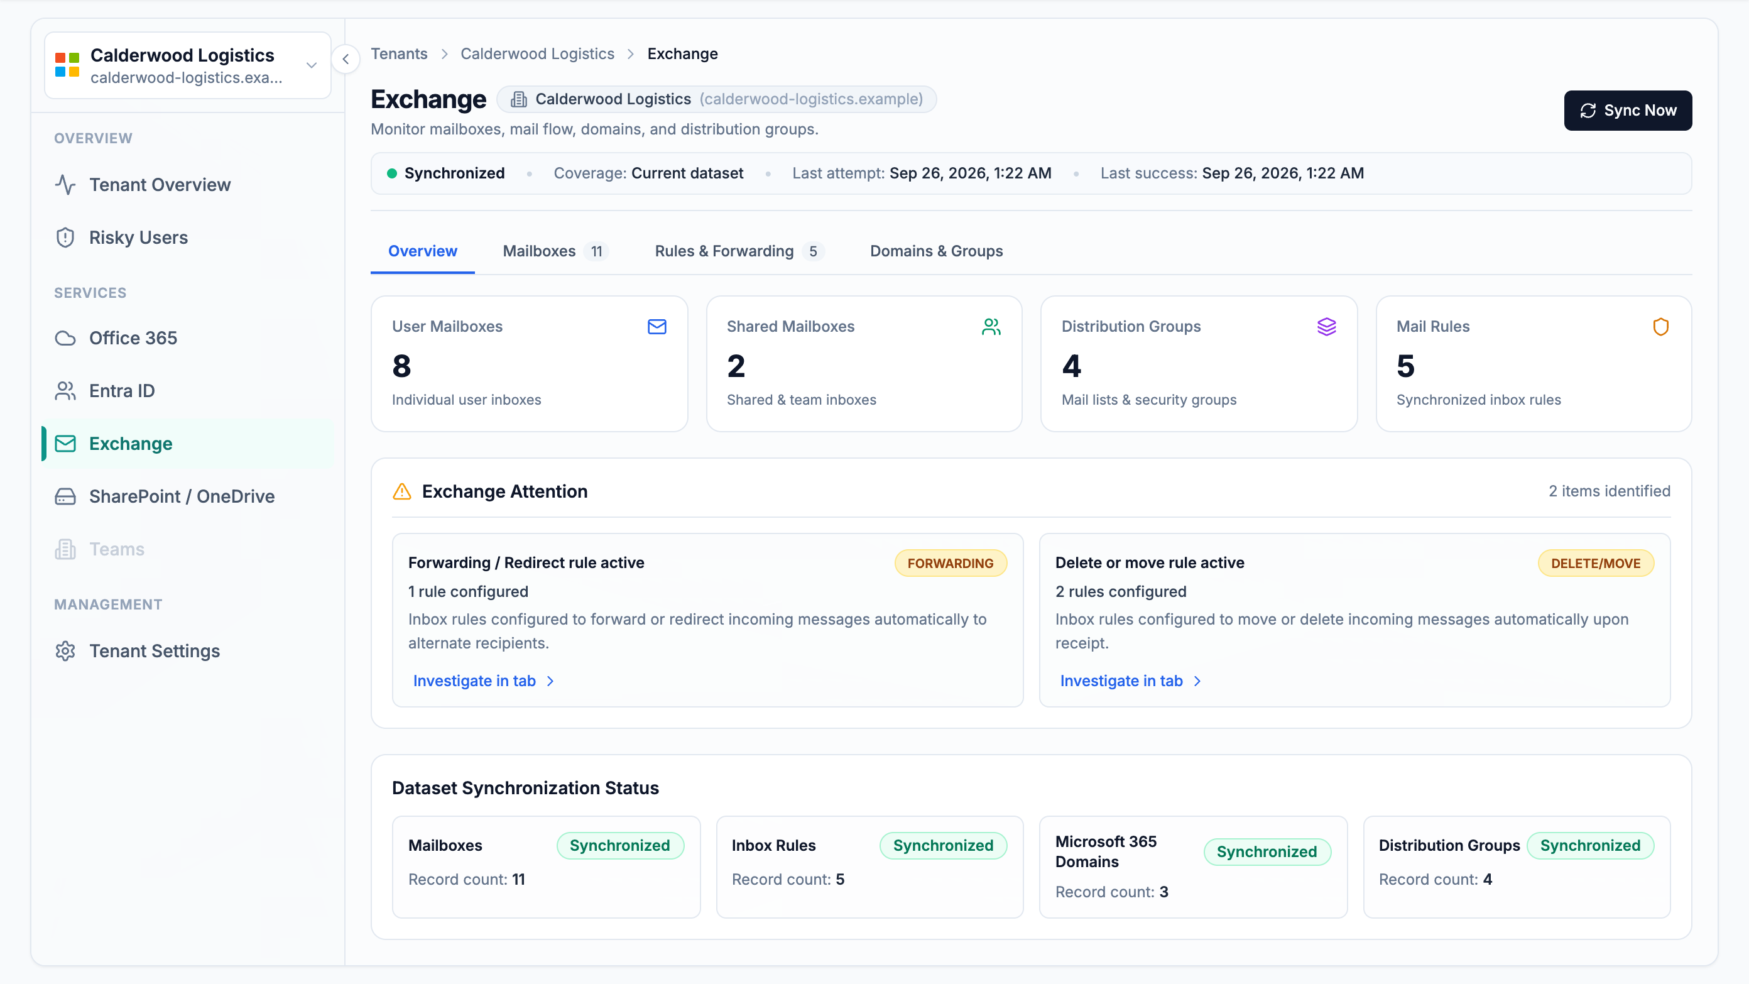1749x984 pixels.
Task: Click the Sync Now button
Action: [1628, 111]
